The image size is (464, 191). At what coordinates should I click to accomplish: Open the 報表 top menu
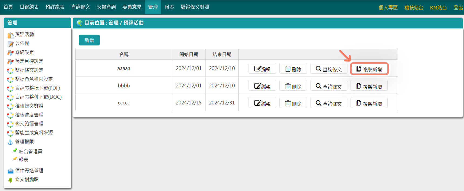click(x=169, y=7)
